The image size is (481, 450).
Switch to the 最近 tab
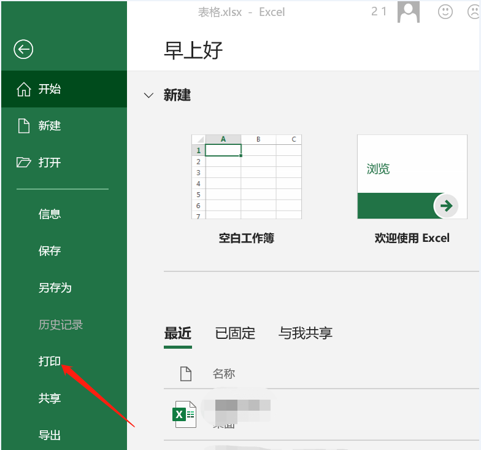click(x=178, y=333)
